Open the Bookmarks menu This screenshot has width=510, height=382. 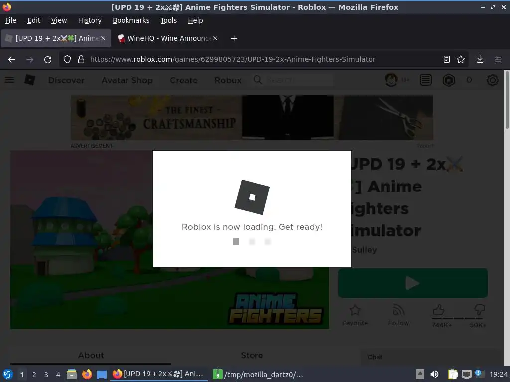tap(131, 20)
